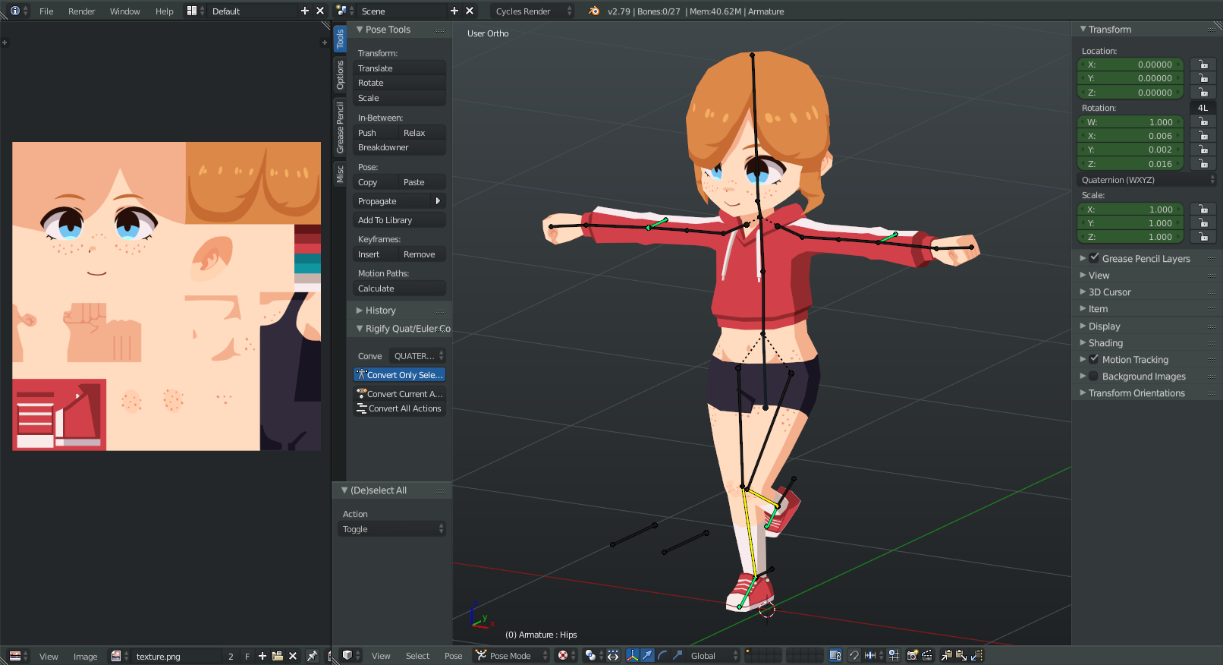Open the QUATER... convert type dropdown
Screen dimensions: 1223x665
point(417,355)
